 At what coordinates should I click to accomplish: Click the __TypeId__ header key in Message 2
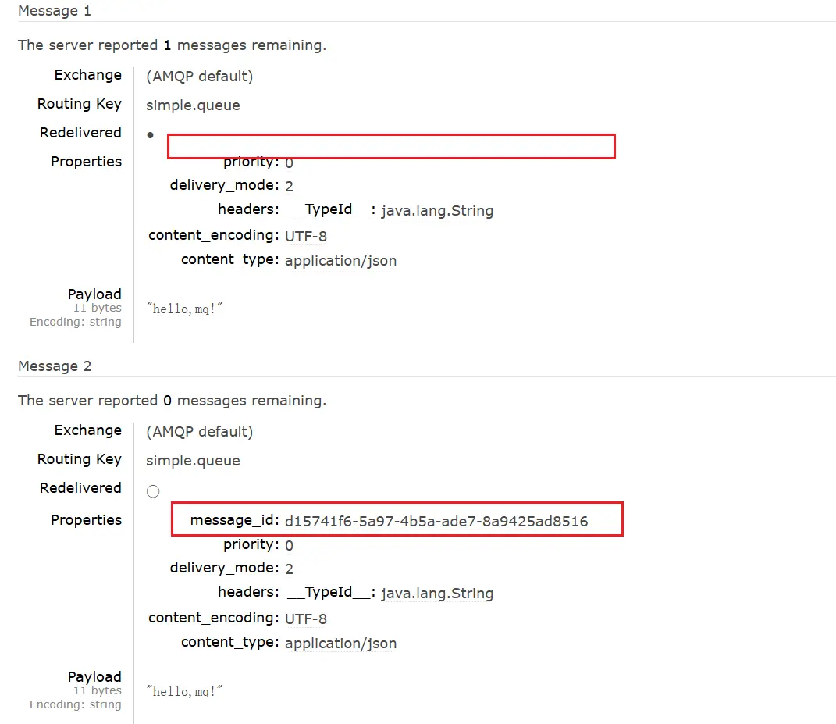[333, 593]
